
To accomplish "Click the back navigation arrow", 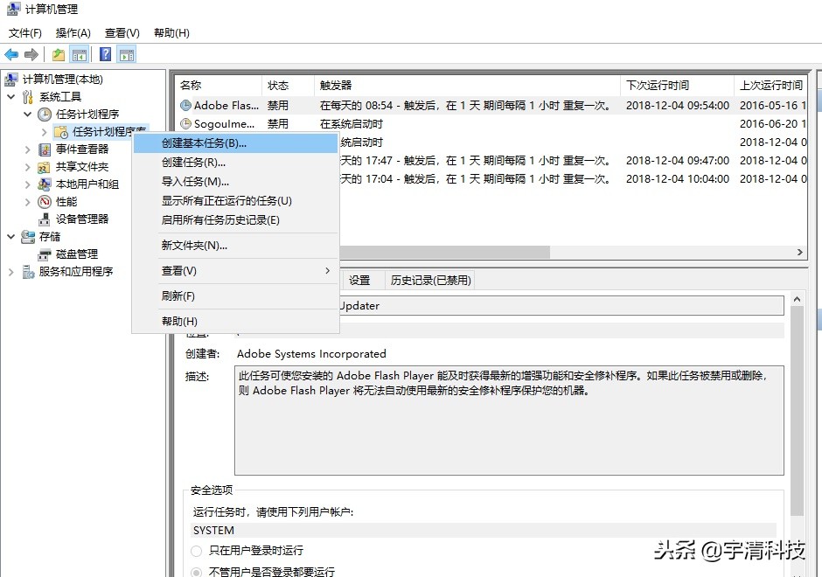I will (x=10, y=53).
